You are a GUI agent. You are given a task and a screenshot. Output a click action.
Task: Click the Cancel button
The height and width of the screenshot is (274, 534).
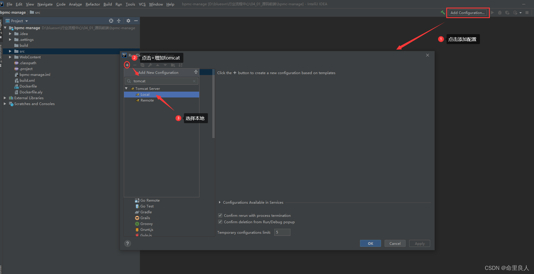tap(395, 243)
